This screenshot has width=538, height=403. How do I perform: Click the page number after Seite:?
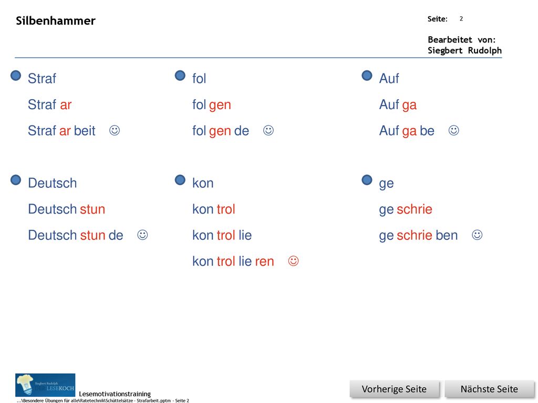click(461, 19)
